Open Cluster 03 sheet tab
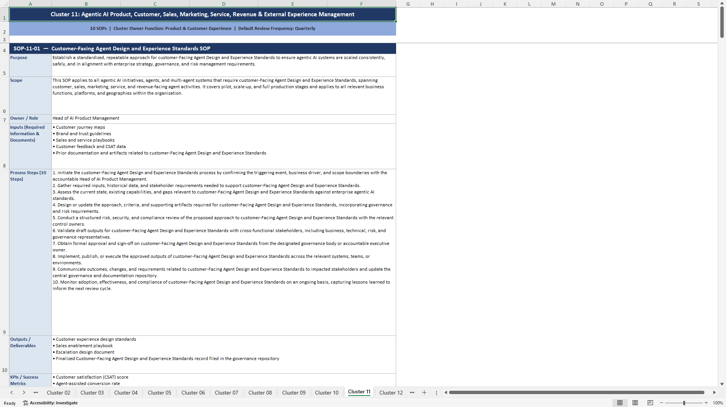The image size is (726, 407). pos(92,393)
